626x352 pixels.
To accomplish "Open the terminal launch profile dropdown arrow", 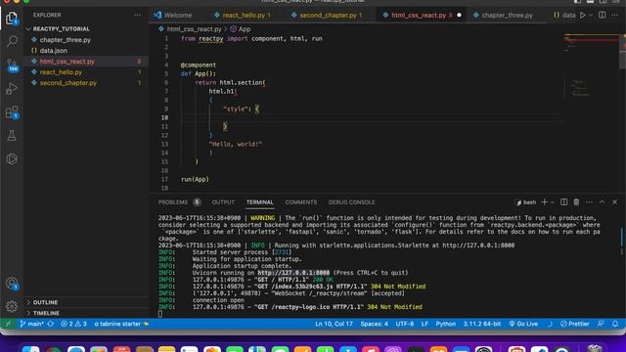I will [x=553, y=202].
